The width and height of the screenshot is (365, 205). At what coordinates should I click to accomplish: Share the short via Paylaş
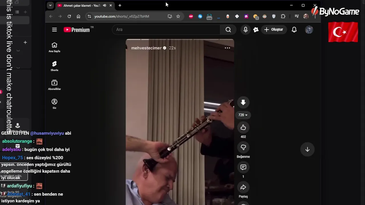pos(243,187)
